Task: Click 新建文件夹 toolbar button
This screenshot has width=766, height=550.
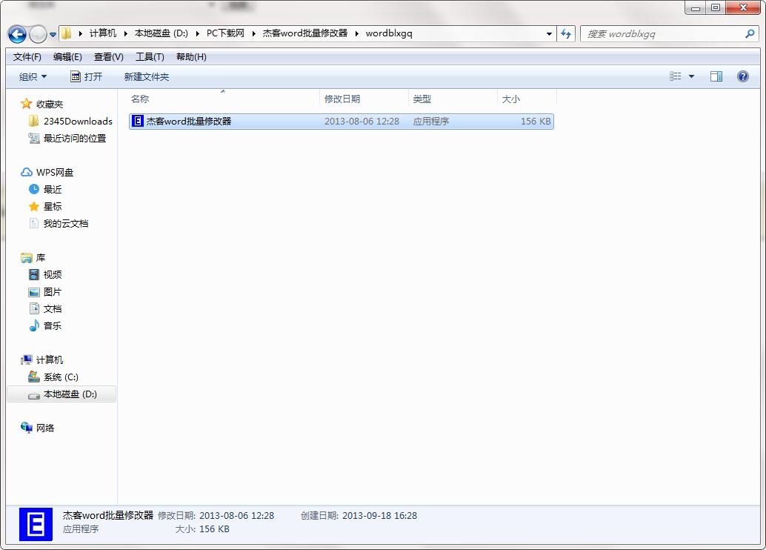Action: point(147,77)
